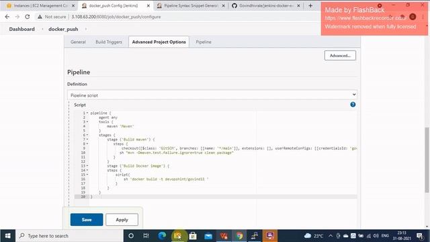The height and width of the screenshot is (242, 430).
Task: Collapse the steps fold arrow on line 8
Action: pos(87,144)
